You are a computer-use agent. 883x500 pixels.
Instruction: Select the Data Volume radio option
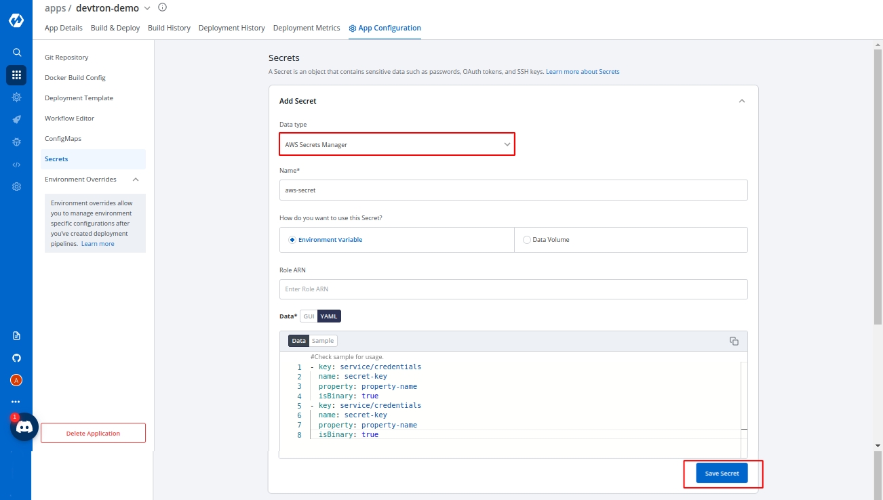527,240
